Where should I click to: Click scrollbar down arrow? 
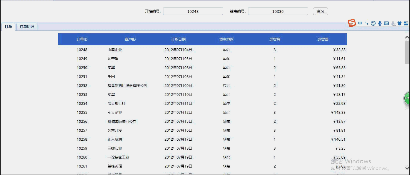[407, 168]
